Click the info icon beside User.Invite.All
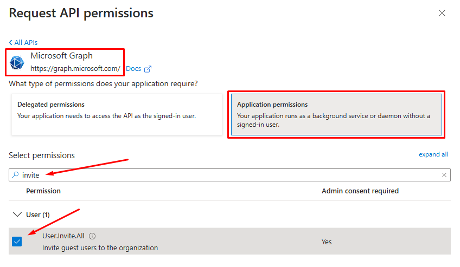Screen dimensions: 460x267 [x=92, y=236]
